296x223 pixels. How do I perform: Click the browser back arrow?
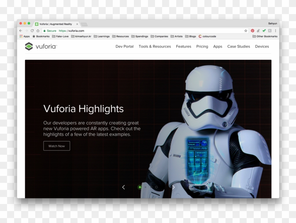(x=21, y=31)
